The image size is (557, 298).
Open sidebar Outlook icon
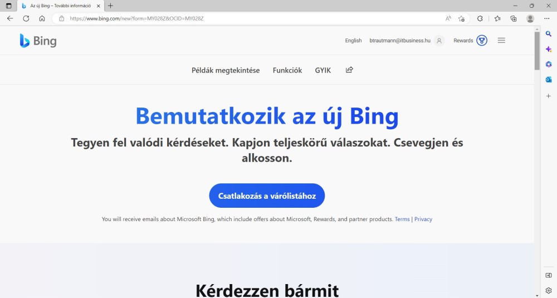549,80
